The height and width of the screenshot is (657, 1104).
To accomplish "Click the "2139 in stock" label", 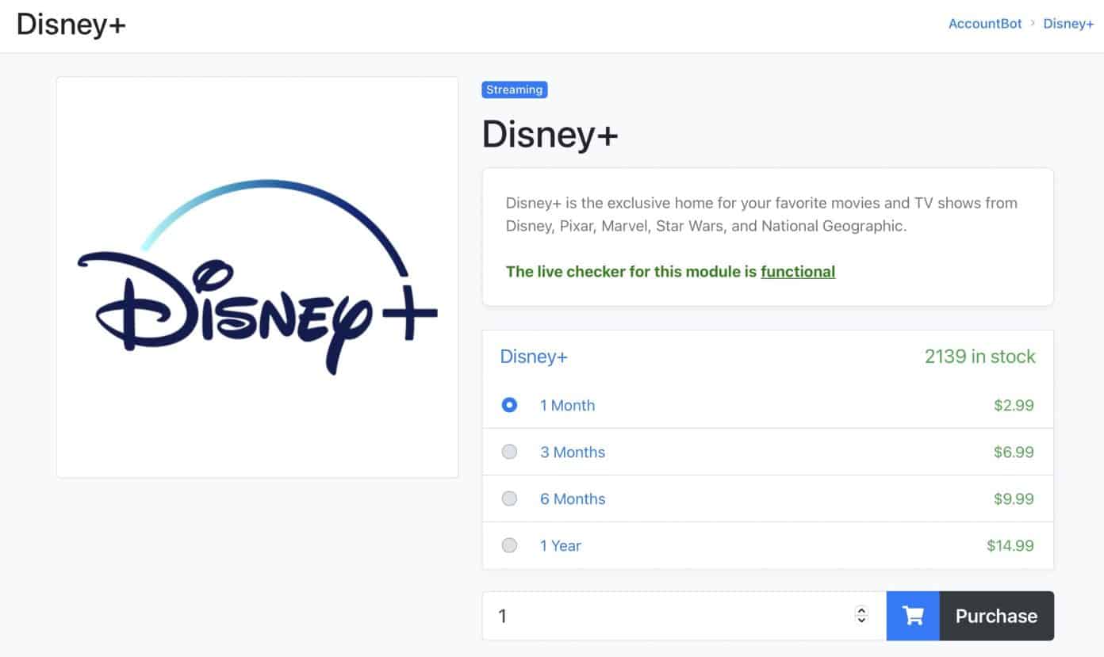I will pyautogui.click(x=980, y=357).
